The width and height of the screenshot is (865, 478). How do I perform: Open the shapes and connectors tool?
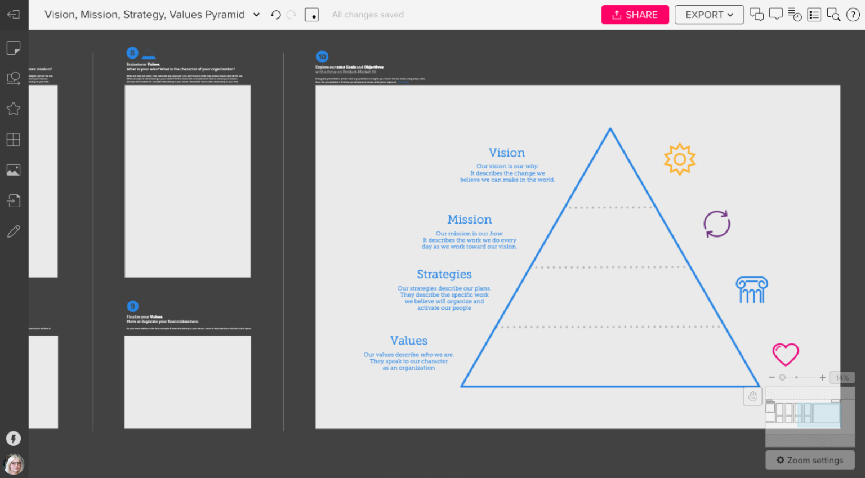[x=13, y=78]
